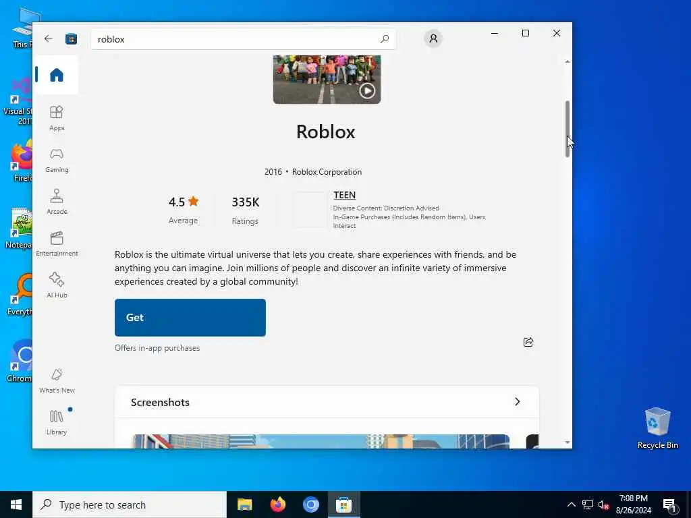Select the Notepad++ desktop shortcut
This screenshot has height=518, width=691.
click(20, 228)
